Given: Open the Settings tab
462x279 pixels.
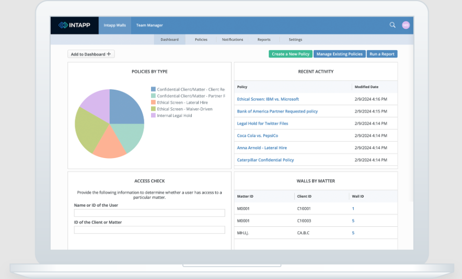Looking at the screenshot, I should point(295,40).
